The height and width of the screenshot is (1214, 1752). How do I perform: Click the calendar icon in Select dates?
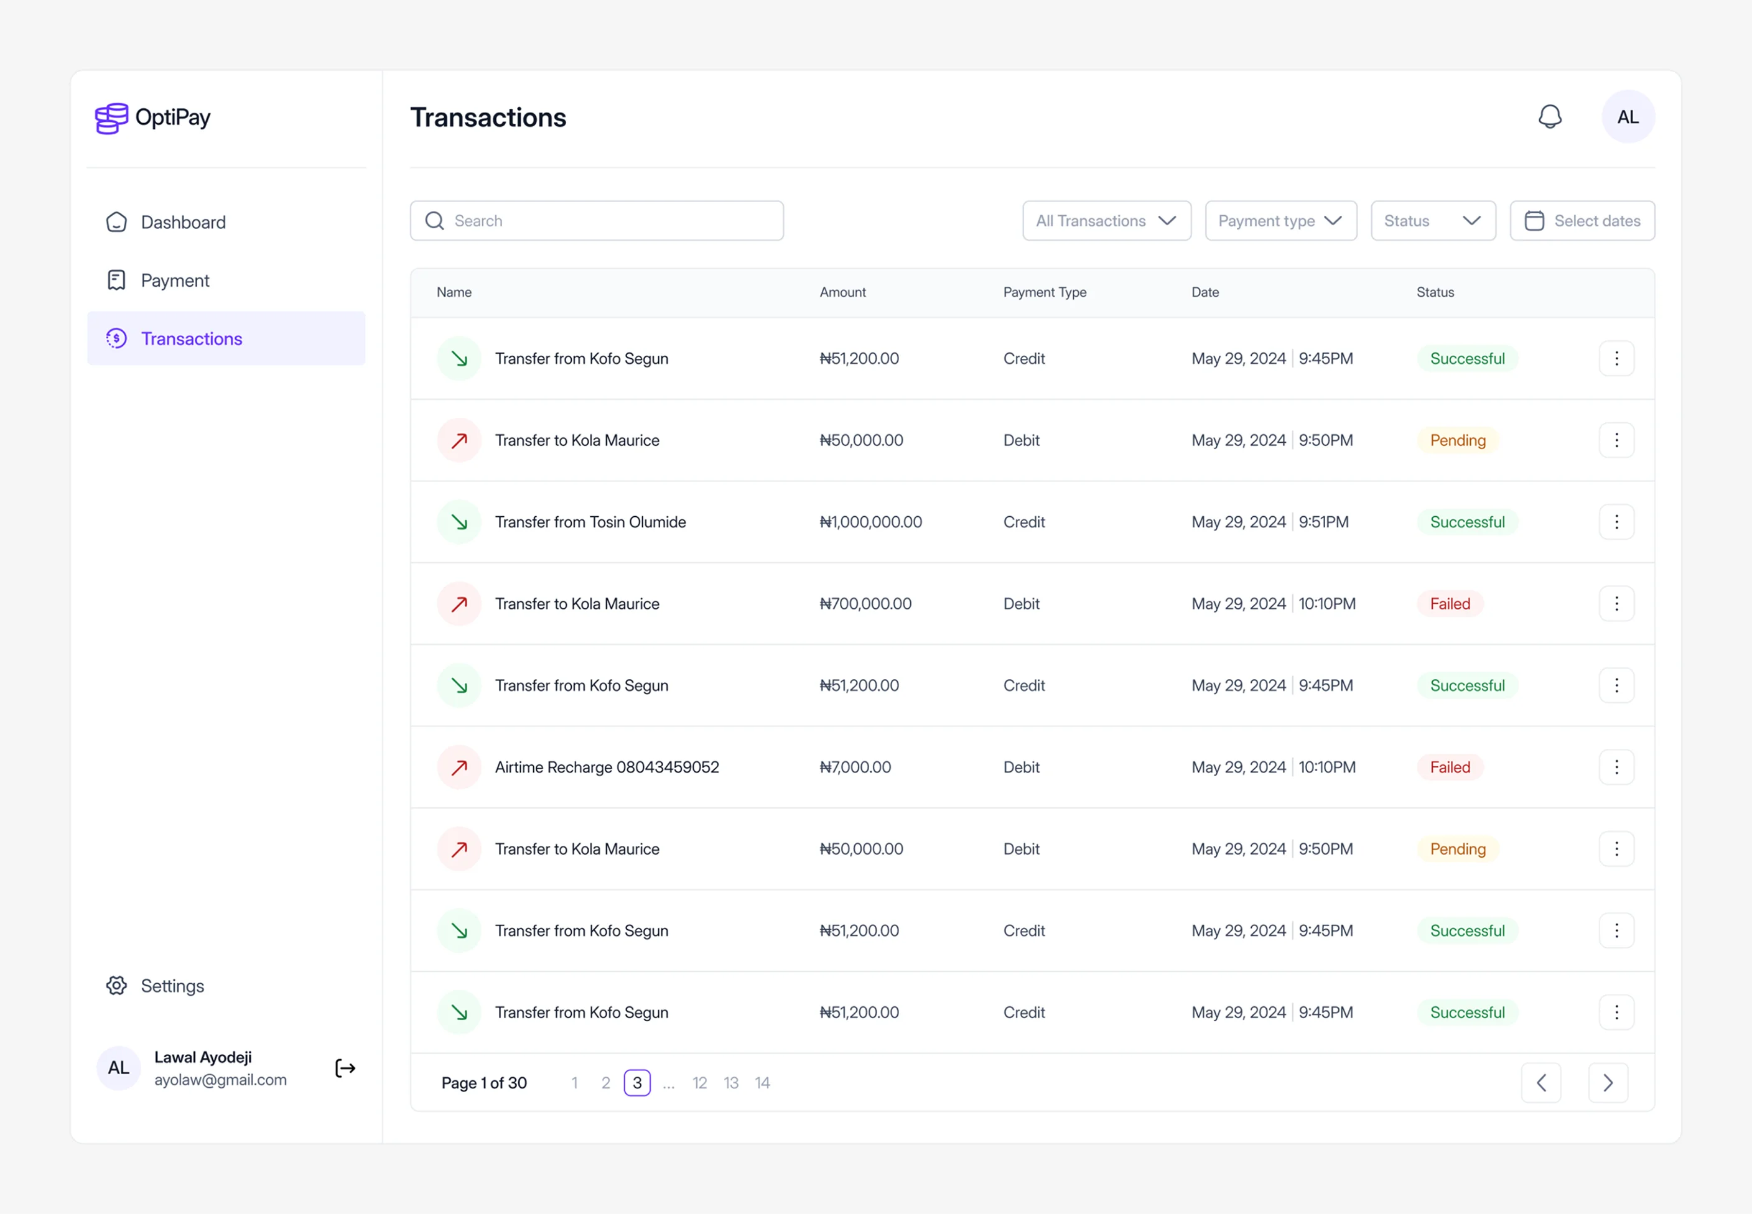pos(1534,221)
